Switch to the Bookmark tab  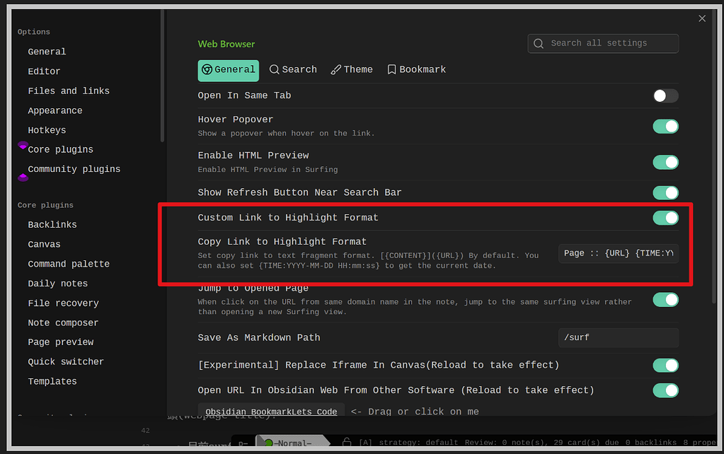pyautogui.click(x=416, y=70)
